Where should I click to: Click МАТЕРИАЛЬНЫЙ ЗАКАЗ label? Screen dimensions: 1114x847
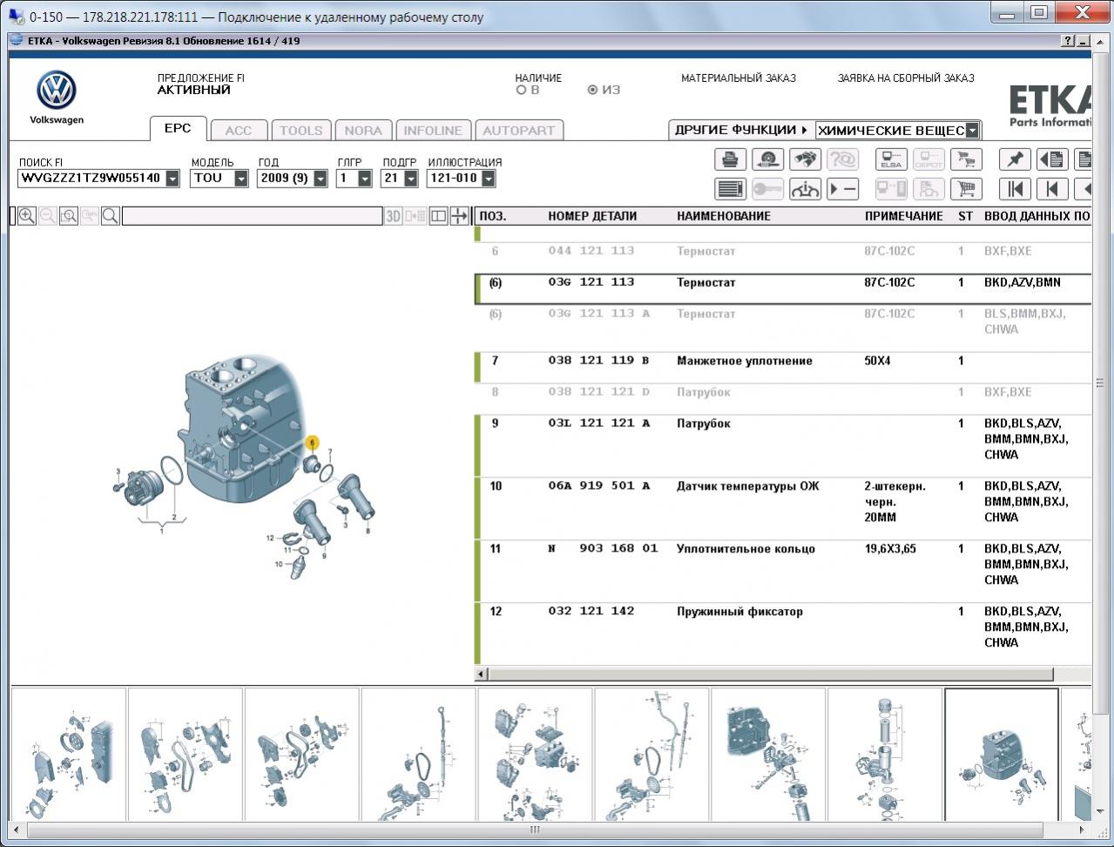point(738,78)
